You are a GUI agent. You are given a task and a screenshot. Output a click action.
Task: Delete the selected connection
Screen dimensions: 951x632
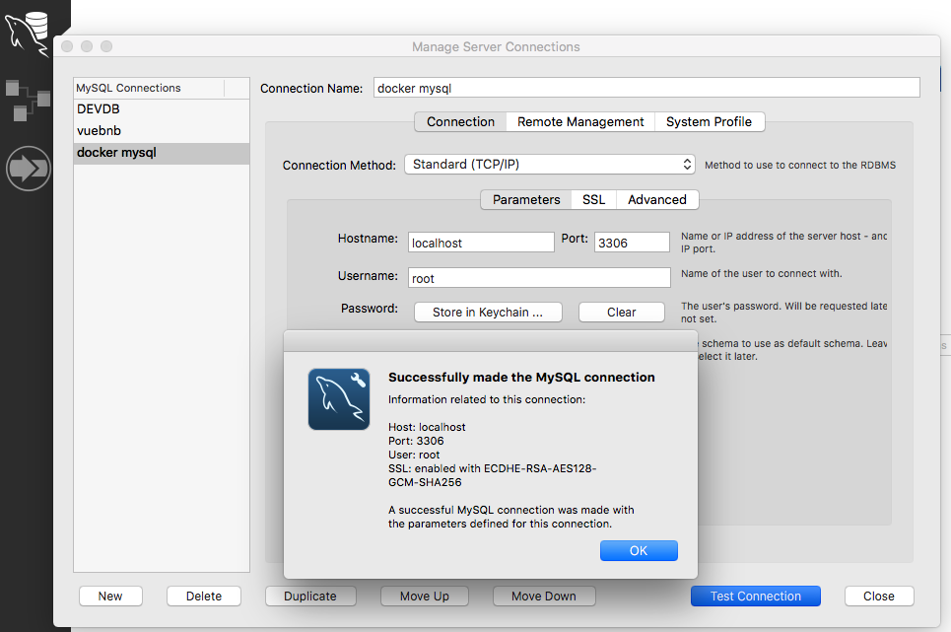[x=204, y=597]
